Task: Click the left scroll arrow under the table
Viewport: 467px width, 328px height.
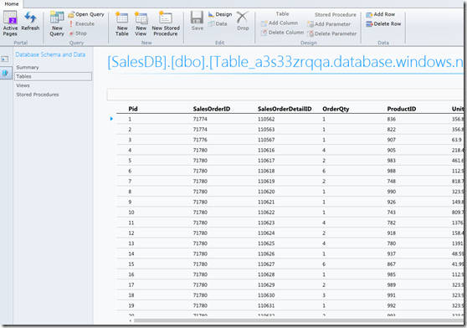Action: pos(131,320)
